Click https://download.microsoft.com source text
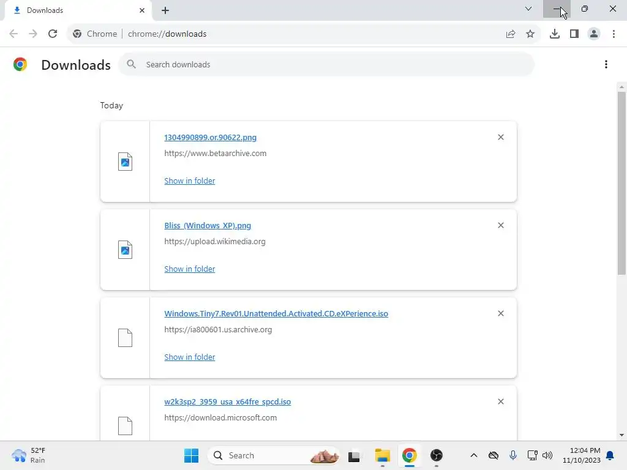Image resolution: width=627 pixels, height=470 pixels. [220, 417]
